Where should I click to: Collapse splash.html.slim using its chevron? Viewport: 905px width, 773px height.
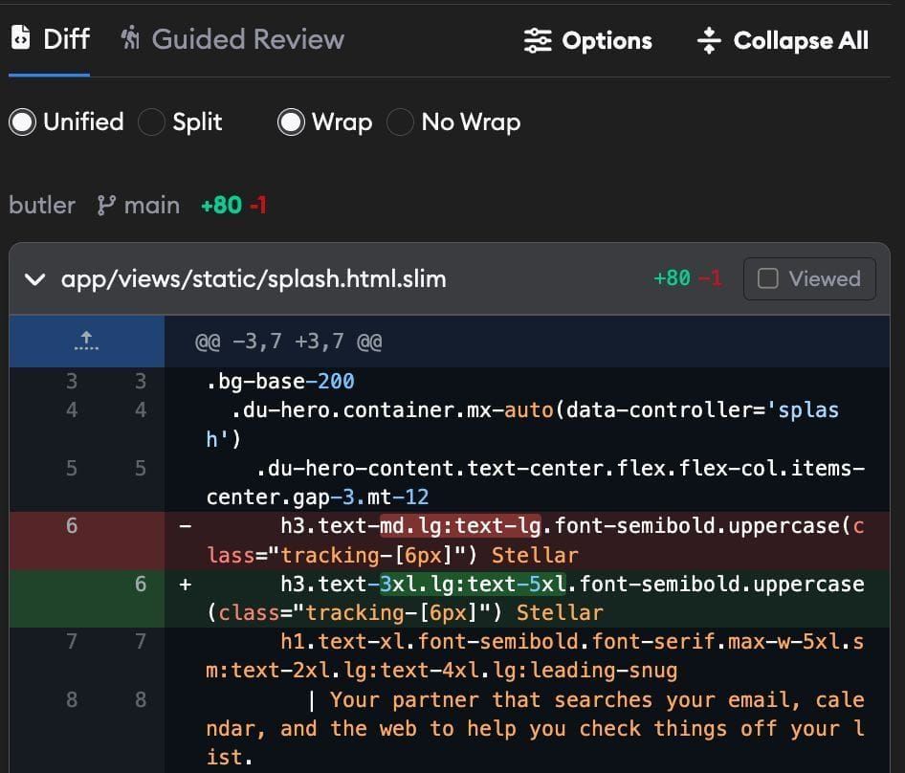tap(35, 279)
